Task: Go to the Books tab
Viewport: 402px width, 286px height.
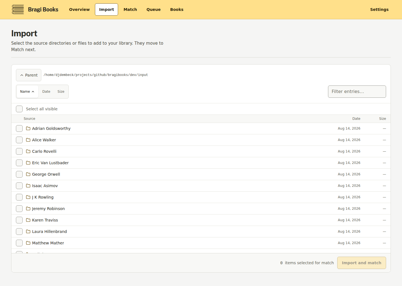Action: [177, 9]
